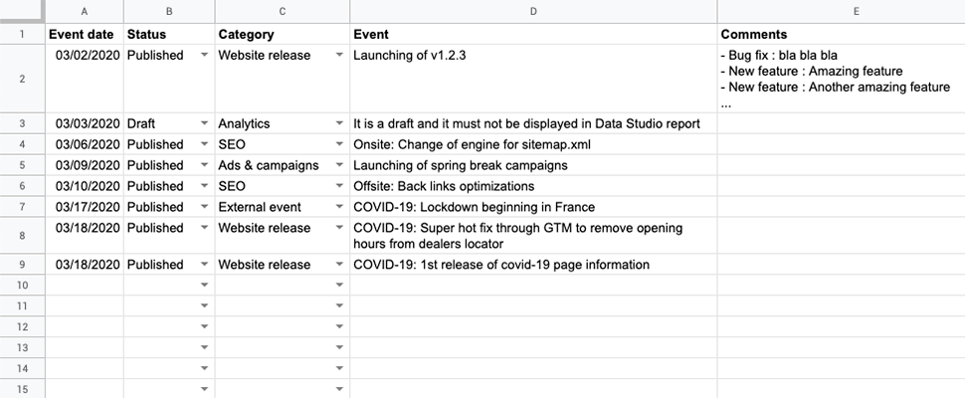This screenshot has height=398, width=965.
Task: Select row 2 header number
Action: [22, 79]
